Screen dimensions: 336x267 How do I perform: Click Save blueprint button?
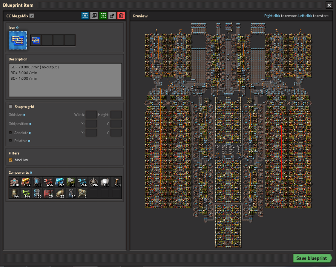312,258
